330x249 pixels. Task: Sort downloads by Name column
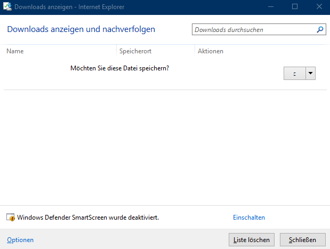(15, 51)
